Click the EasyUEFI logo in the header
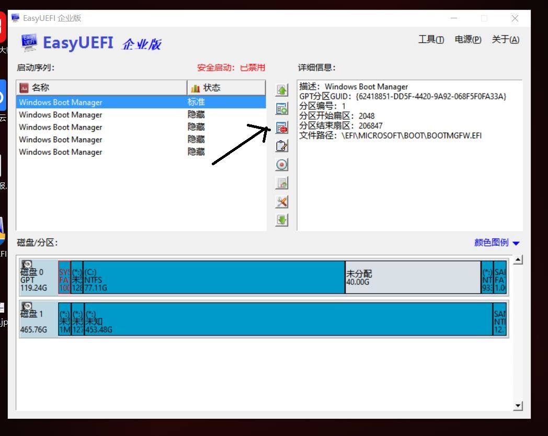The width and height of the screenshot is (548, 436). click(x=29, y=43)
